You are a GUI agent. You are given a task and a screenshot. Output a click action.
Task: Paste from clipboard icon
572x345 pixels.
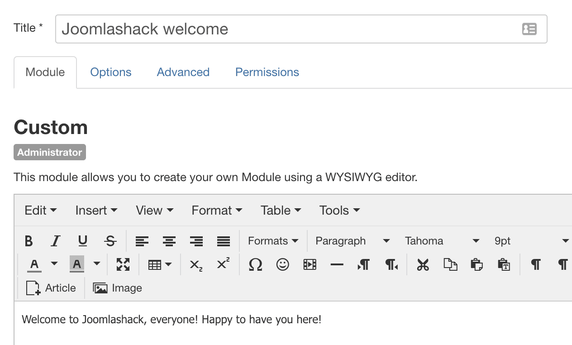(x=477, y=264)
